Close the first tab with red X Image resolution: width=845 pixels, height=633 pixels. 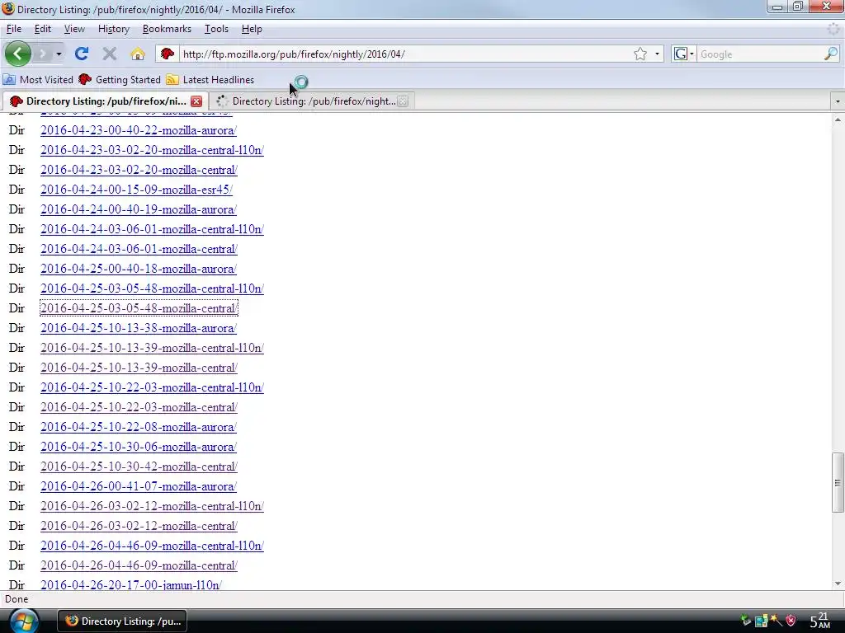196,101
